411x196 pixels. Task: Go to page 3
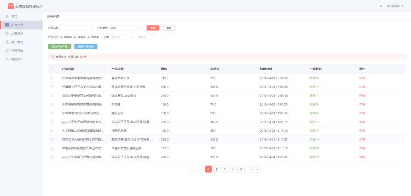[225, 169]
